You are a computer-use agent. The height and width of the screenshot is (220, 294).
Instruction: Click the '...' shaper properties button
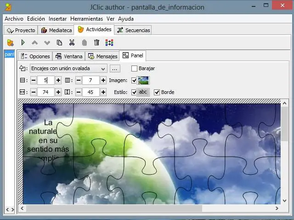[x=115, y=69]
